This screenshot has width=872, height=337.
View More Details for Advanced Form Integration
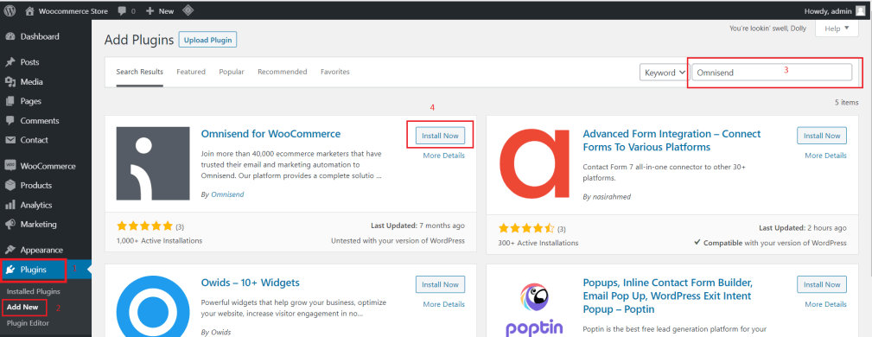click(x=826, y=156)
